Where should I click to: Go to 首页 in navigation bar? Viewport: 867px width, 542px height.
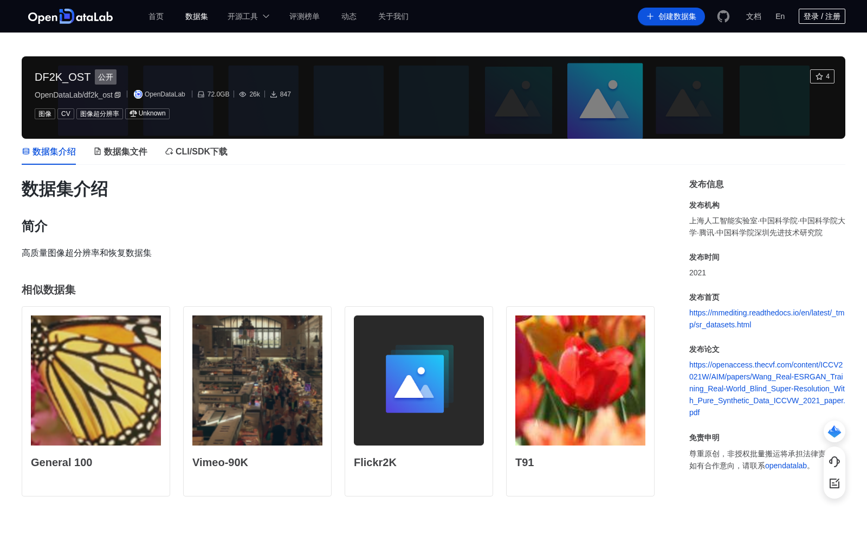tap(156, 16)
